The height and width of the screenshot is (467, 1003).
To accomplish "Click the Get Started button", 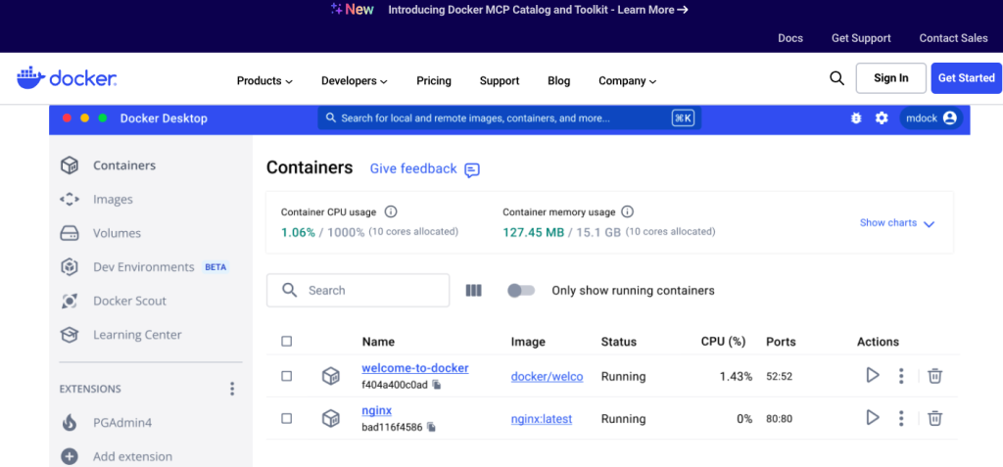I will (967, 78).
